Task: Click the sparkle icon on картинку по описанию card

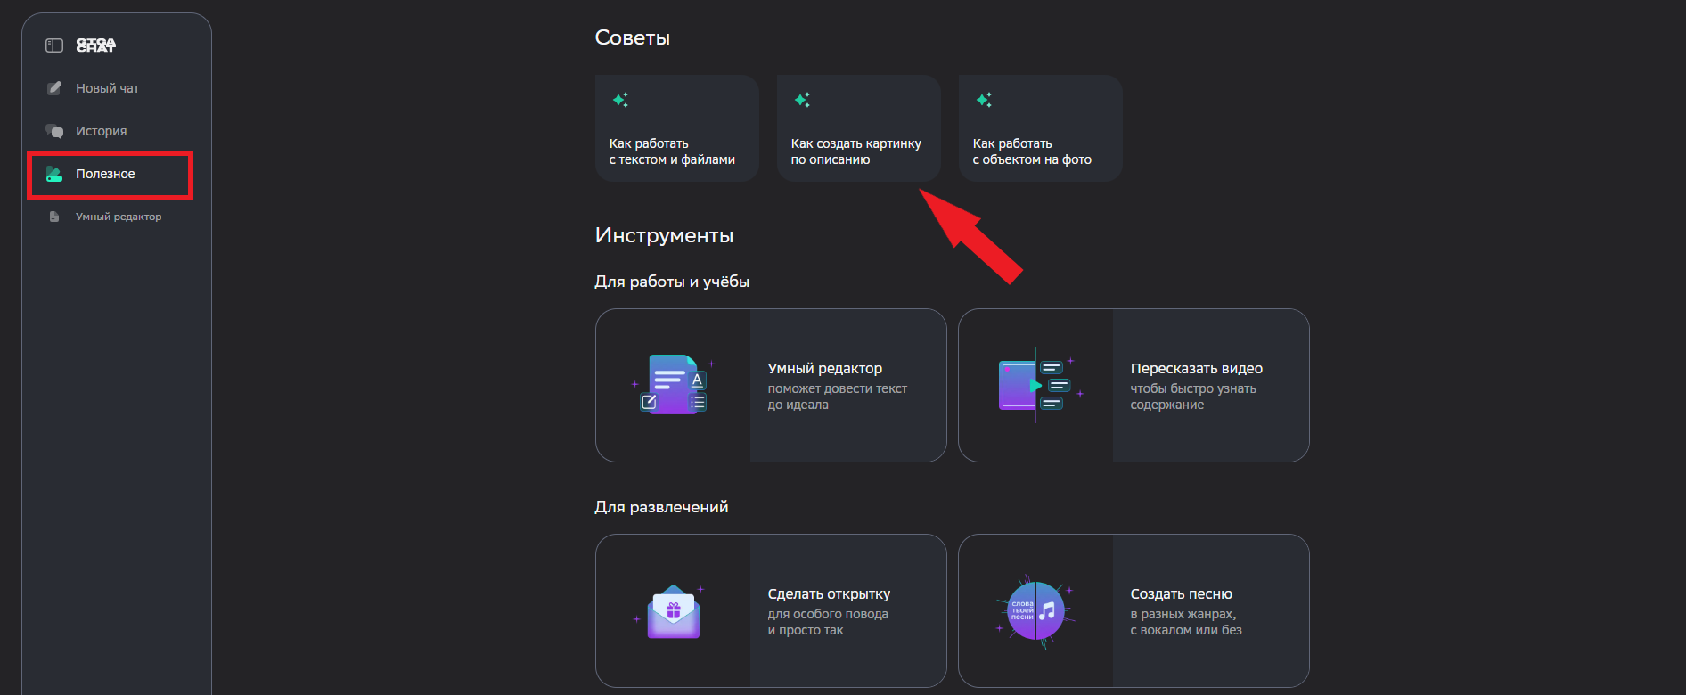Action: 803,100
